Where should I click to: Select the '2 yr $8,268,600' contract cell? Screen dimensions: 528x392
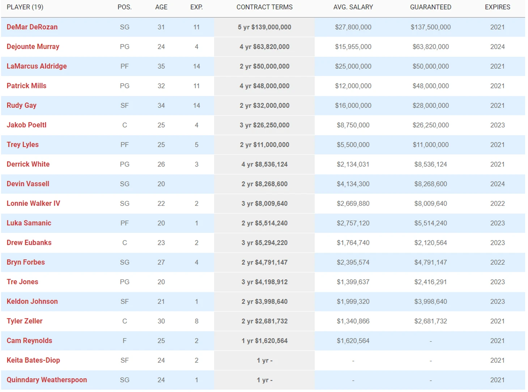264,184
